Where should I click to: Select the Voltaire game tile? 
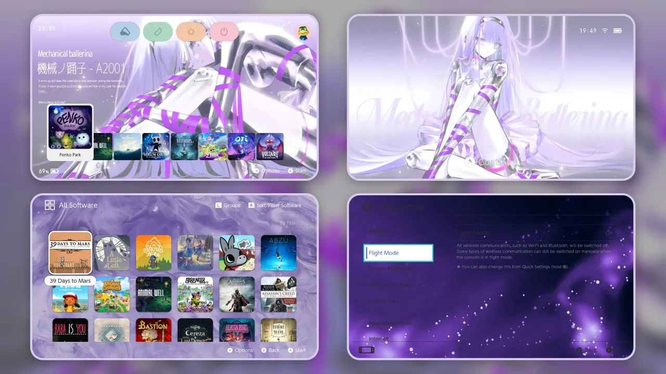click(x=270, y=146)
